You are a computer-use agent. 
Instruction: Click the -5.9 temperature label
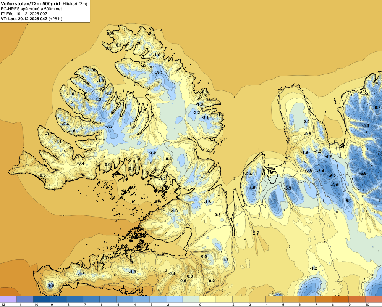tap(288, 188)
